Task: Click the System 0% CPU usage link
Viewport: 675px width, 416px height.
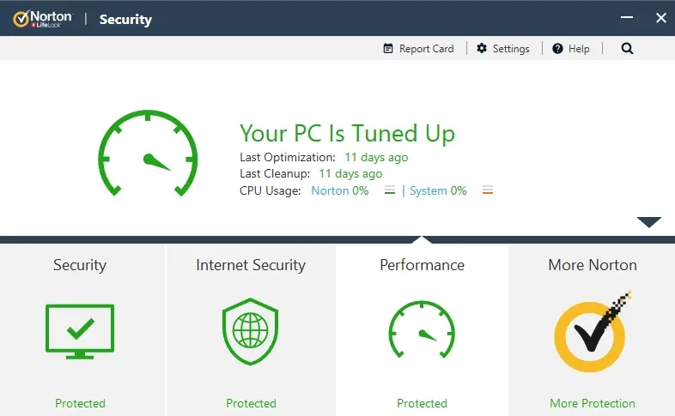Action: click(x=438, y=190)
